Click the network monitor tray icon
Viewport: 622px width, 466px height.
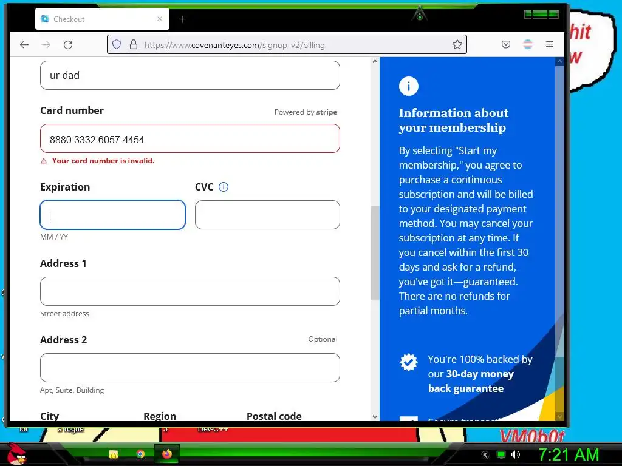tap(501, 454)
